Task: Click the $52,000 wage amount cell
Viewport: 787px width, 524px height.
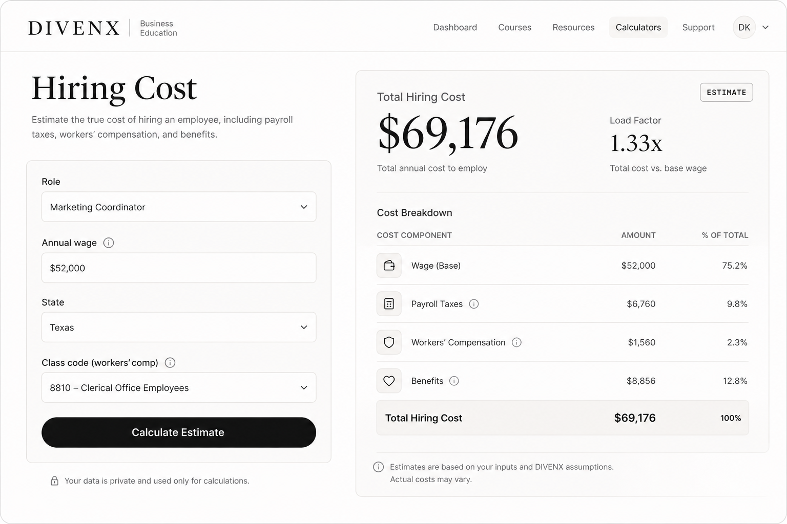Action: (x=638, y=266)
